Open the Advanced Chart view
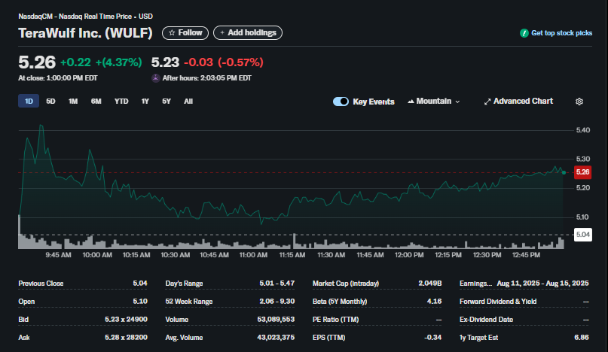The image size is (608, 352). (x=518, y=102)
